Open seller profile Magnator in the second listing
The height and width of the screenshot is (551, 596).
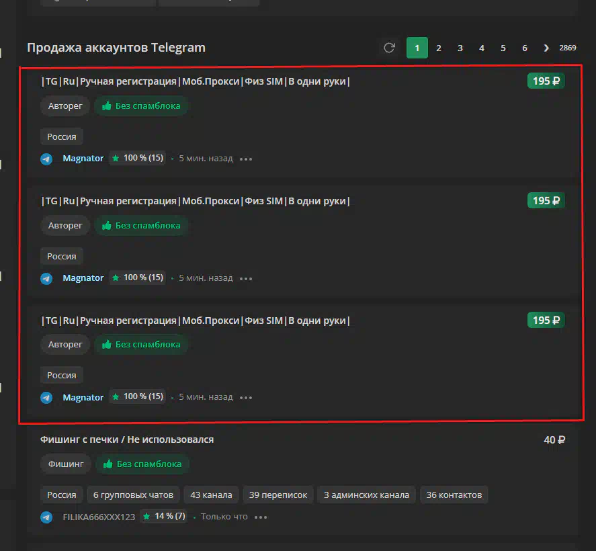tap(83, 278)
